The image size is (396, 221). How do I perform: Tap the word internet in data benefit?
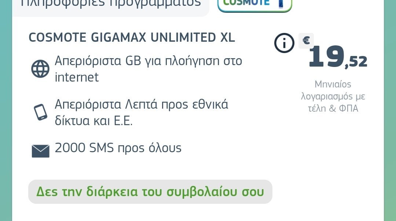tap(77, 77)
